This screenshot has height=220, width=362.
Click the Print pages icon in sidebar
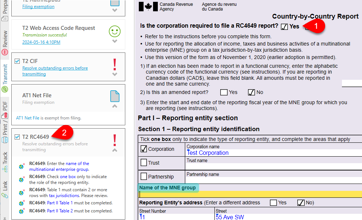(5, 140)
